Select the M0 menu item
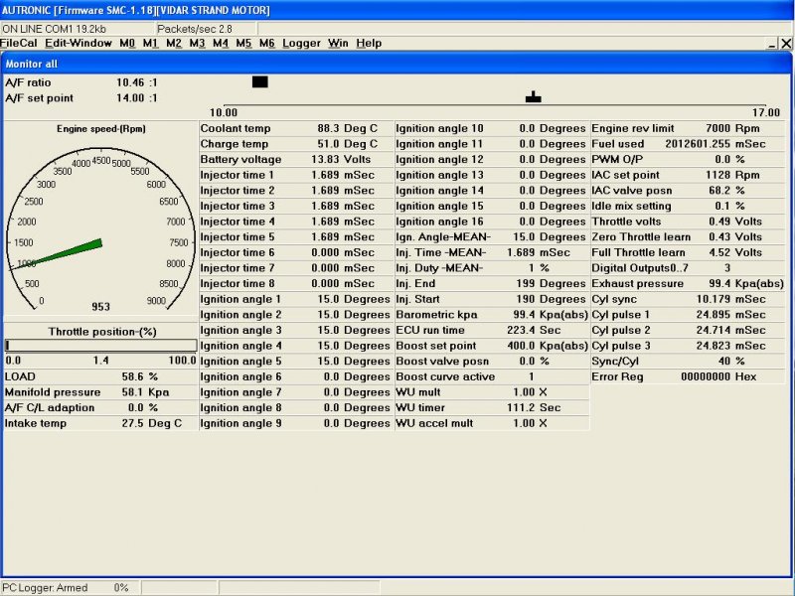The image size is (795, 596). (127, 44)
